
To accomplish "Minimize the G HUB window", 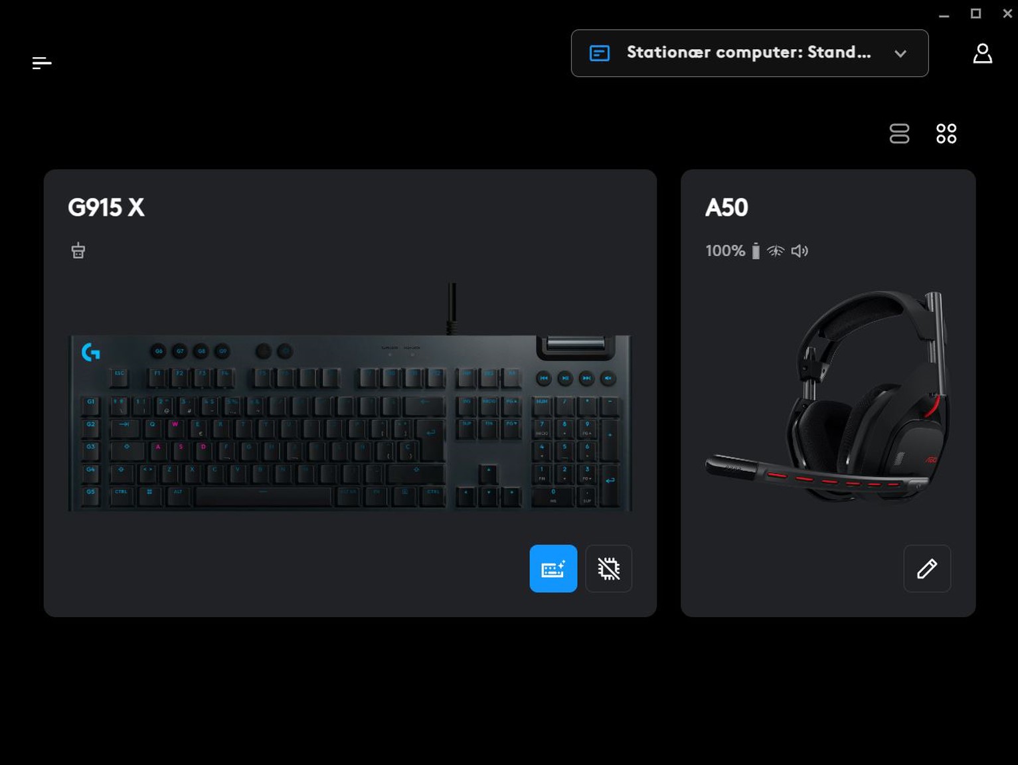I will (x=944, y=14).
